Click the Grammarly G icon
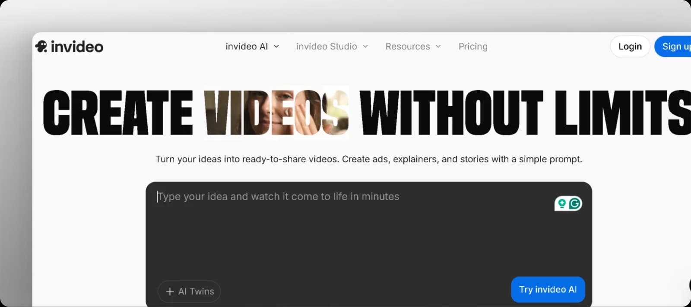691x307 pixels. coord(575,204)
